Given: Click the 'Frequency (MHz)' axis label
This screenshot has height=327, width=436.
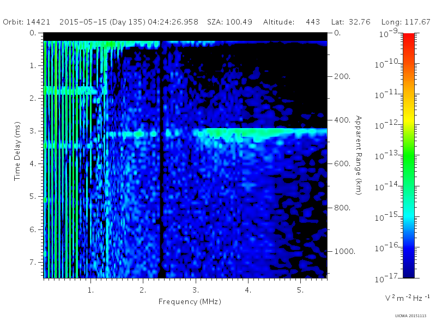Looking at the screenshot, I should pos(190,301).
